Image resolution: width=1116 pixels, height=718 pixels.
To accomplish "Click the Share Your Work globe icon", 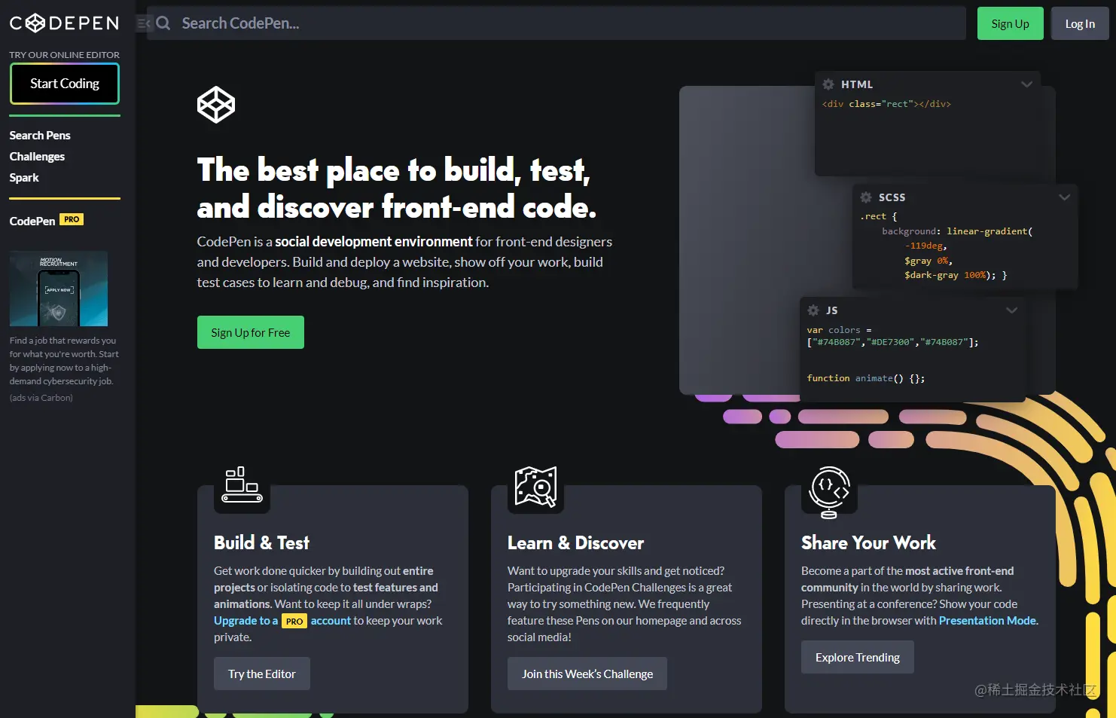I will (829, 491).
